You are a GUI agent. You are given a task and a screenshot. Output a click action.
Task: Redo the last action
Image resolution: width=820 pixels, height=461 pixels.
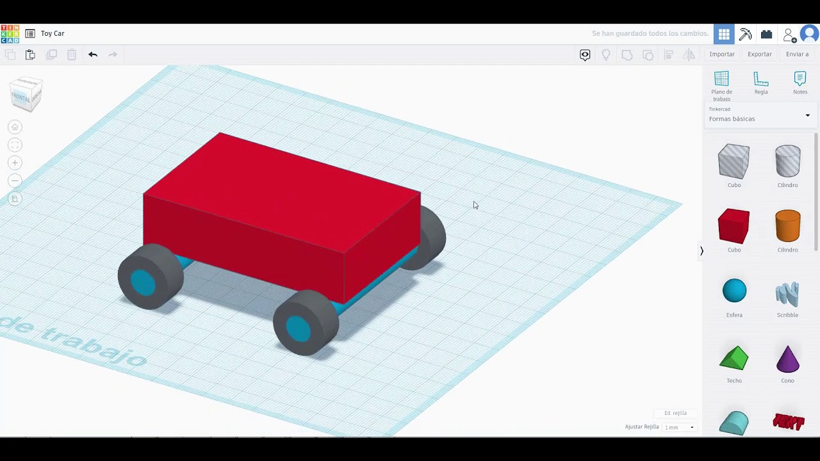click(x=113, y=54)
